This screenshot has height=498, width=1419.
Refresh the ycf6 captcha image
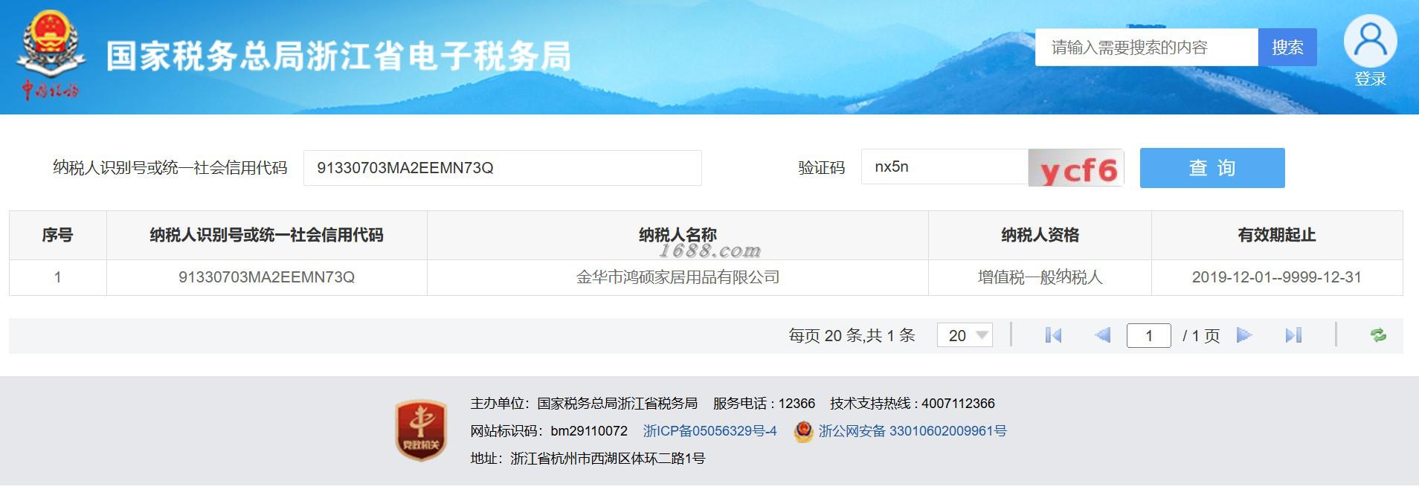click(1075, 168)
